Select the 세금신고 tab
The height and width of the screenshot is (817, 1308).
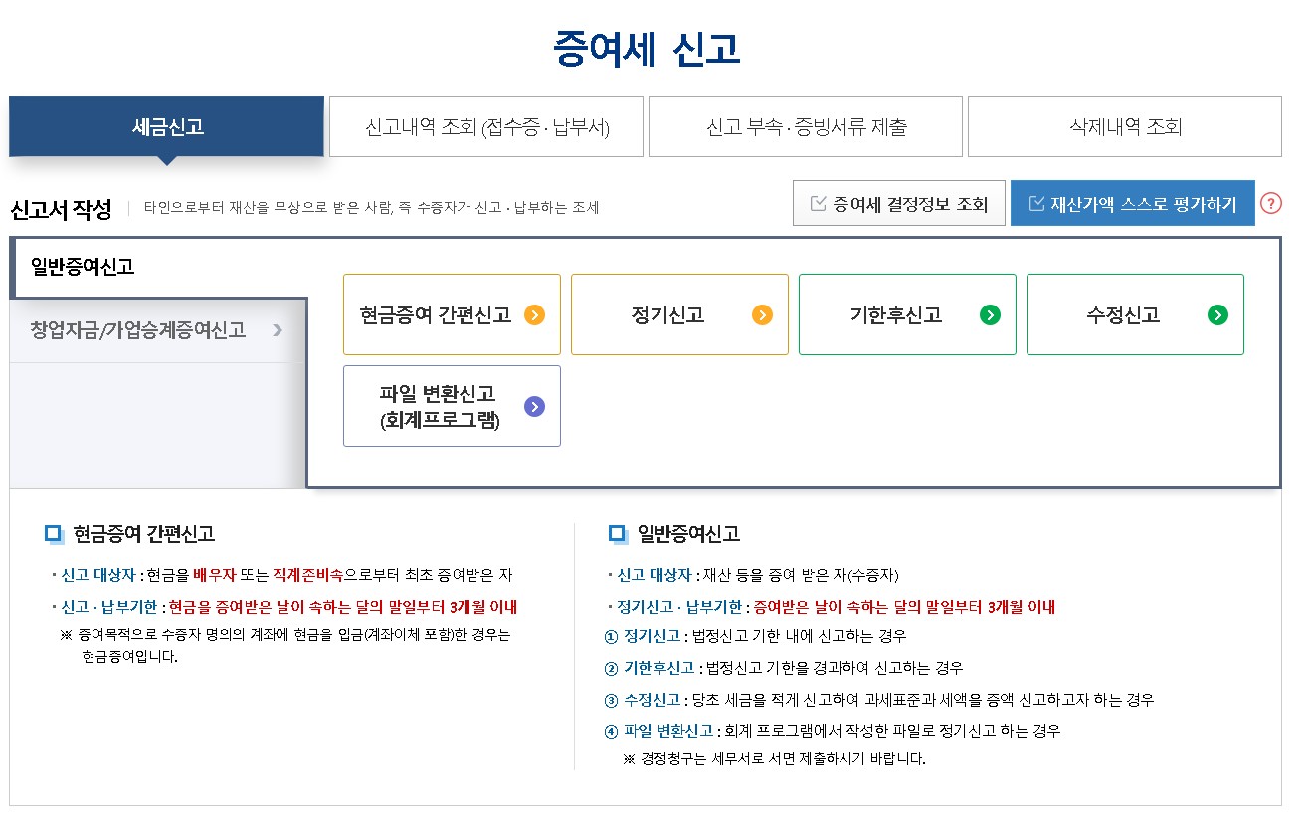(x=165, y=126)
